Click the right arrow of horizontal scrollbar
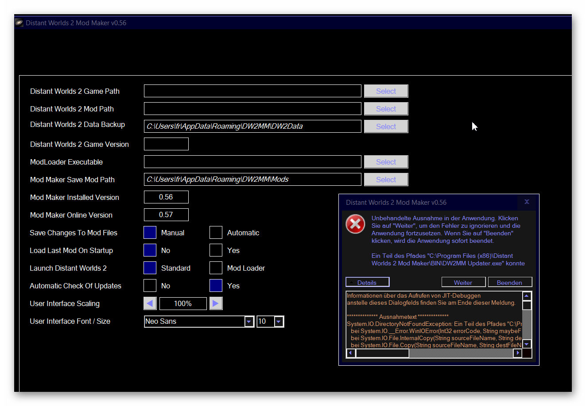The width and height of the screenshot is (586, 406). (x=517, y=353)
